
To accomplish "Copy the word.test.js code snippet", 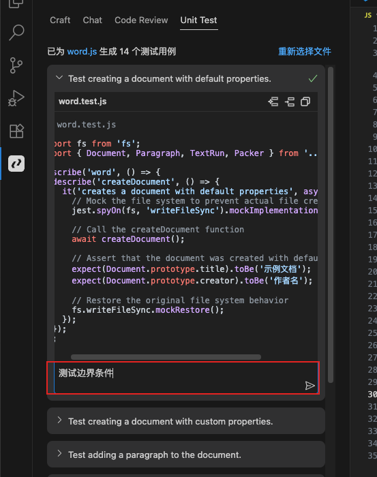I will 305,102.
